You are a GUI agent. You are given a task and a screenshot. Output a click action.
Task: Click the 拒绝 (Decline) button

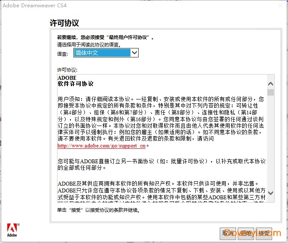pyautogui.click(x=246, y=234)
